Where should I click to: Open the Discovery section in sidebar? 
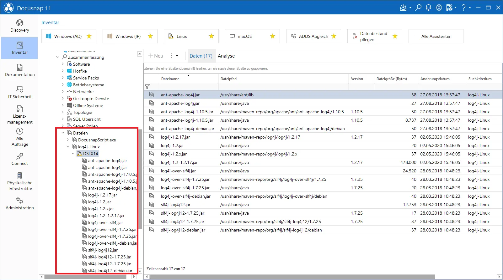click(19, 26)
